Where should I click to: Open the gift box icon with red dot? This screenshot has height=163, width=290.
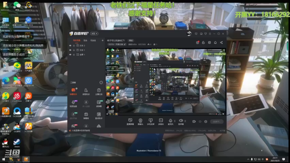point(198,42)
